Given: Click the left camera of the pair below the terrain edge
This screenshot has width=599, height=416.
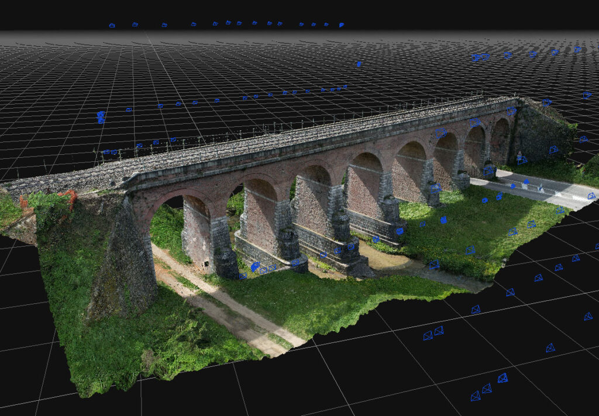Looking at the screenshot, I should coord(428,335).
